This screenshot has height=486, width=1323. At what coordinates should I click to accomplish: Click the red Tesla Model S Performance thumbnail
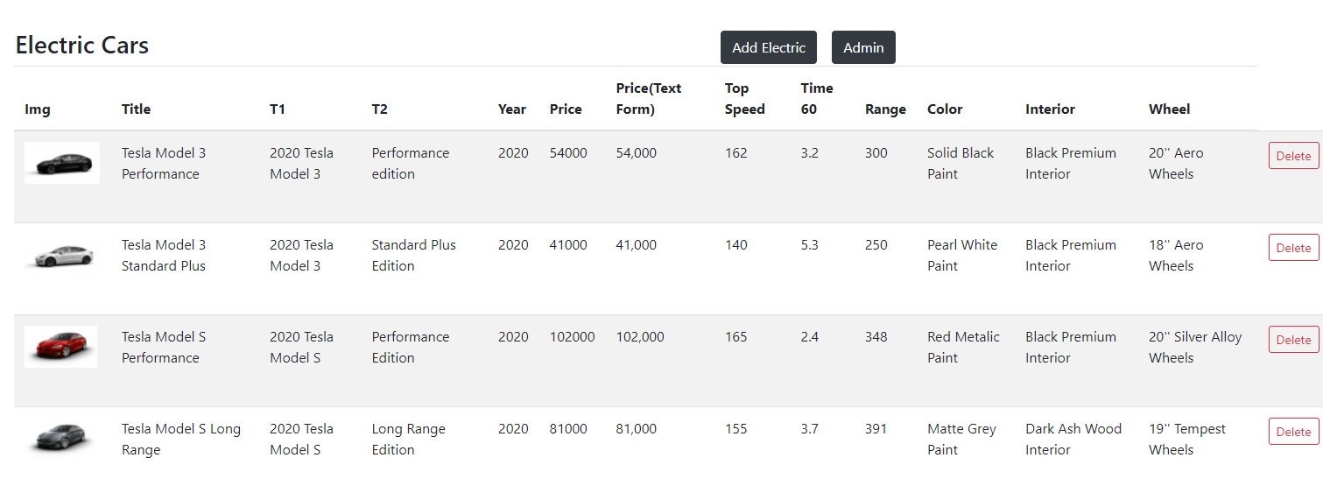point(61,347)
